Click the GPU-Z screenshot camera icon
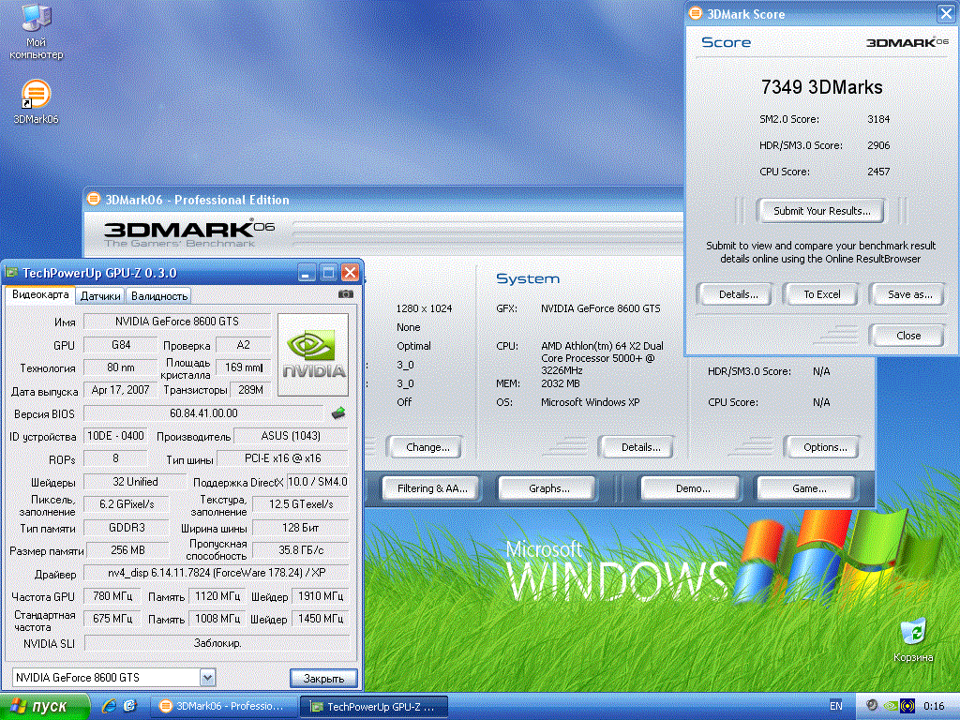The height and width of the screenshot is (720, 960). [346, 294]
